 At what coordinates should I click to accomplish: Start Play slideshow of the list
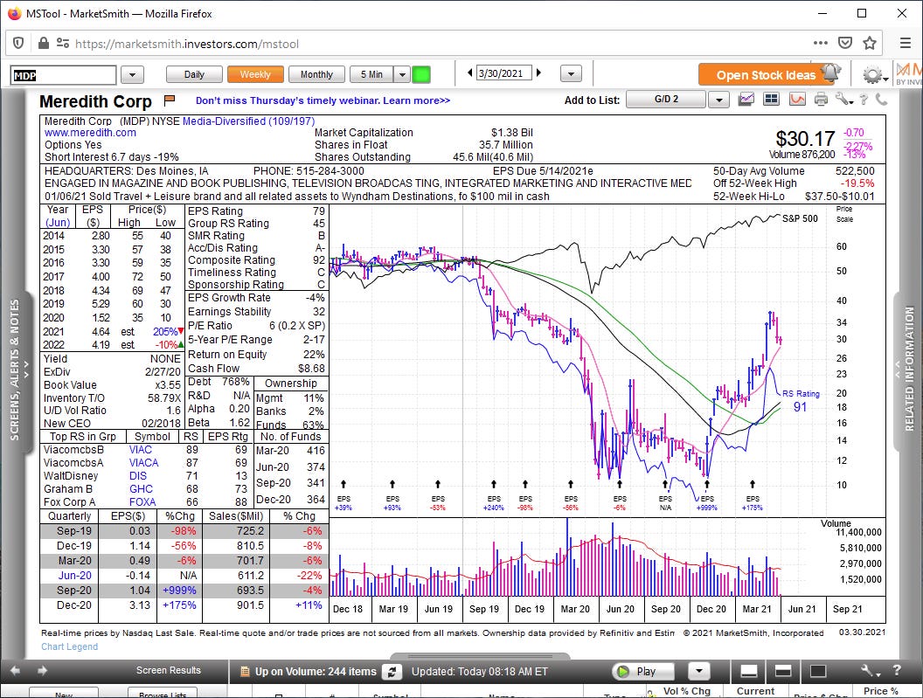click(642, 671)
